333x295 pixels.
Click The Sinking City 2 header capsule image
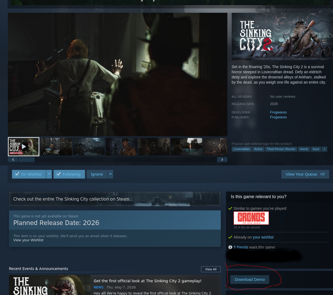282,37
